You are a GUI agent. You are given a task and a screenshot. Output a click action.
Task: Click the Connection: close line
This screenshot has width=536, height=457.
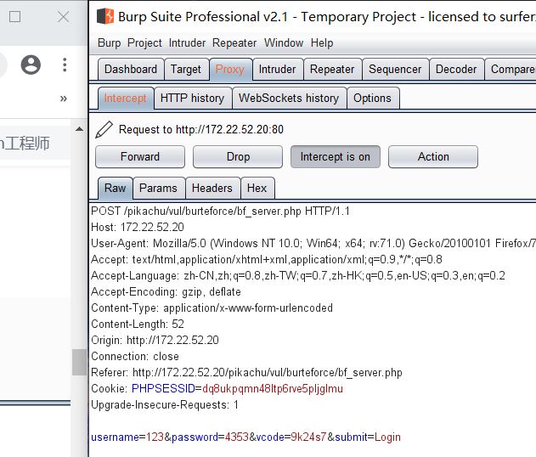(x=135, y=357)
